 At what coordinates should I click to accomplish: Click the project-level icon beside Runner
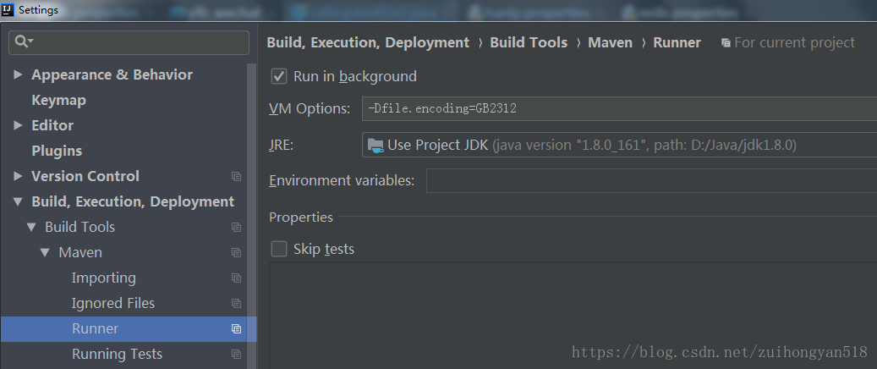point(237,329)
